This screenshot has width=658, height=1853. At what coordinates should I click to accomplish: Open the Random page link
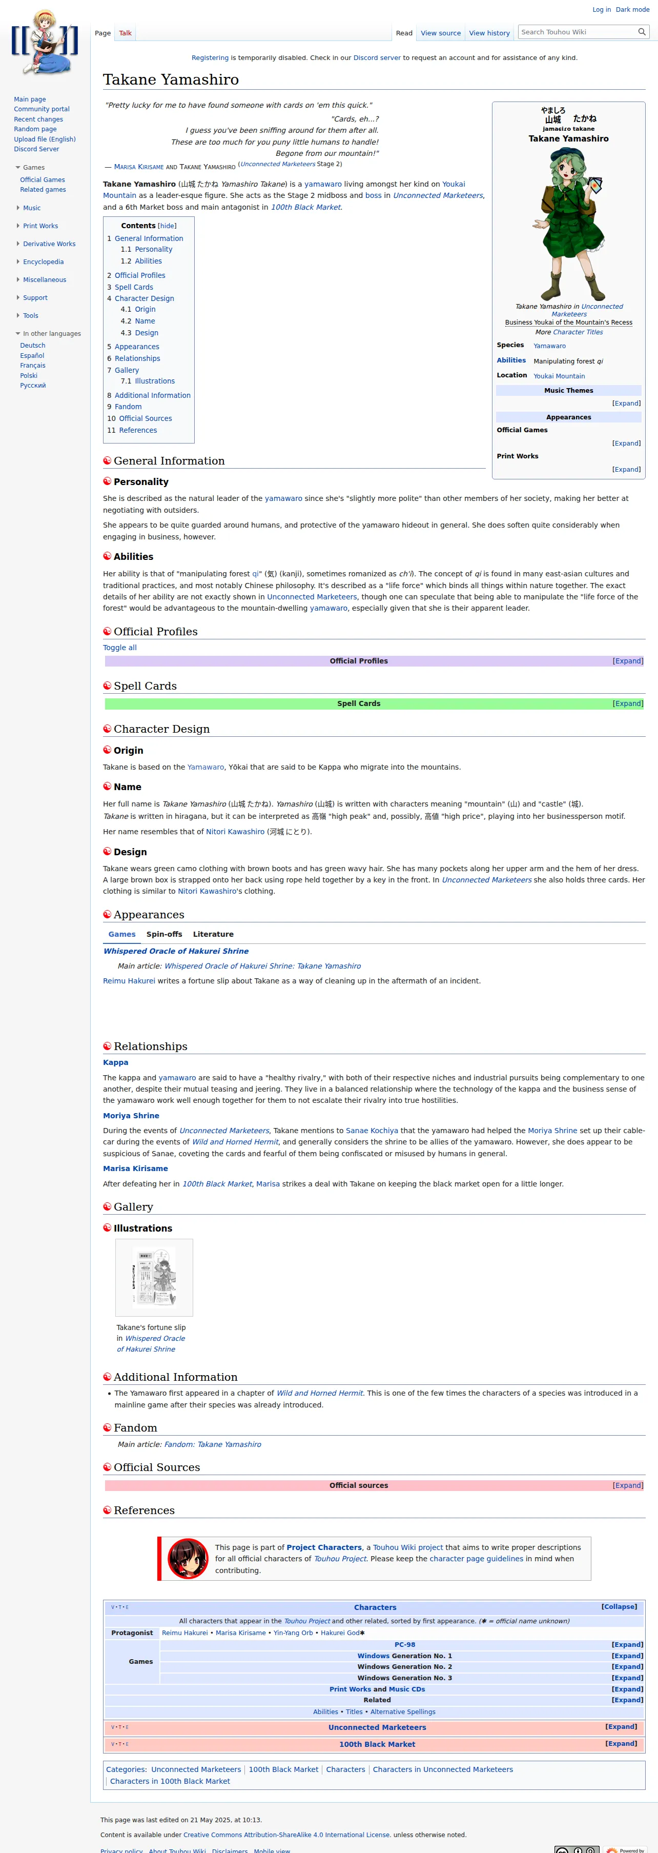pyautogui.click(x=35, y=130)
